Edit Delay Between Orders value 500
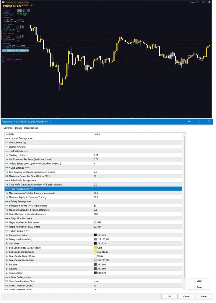Image resolution: width=216 pixels, height=303 pixels. tap(138, 214)
